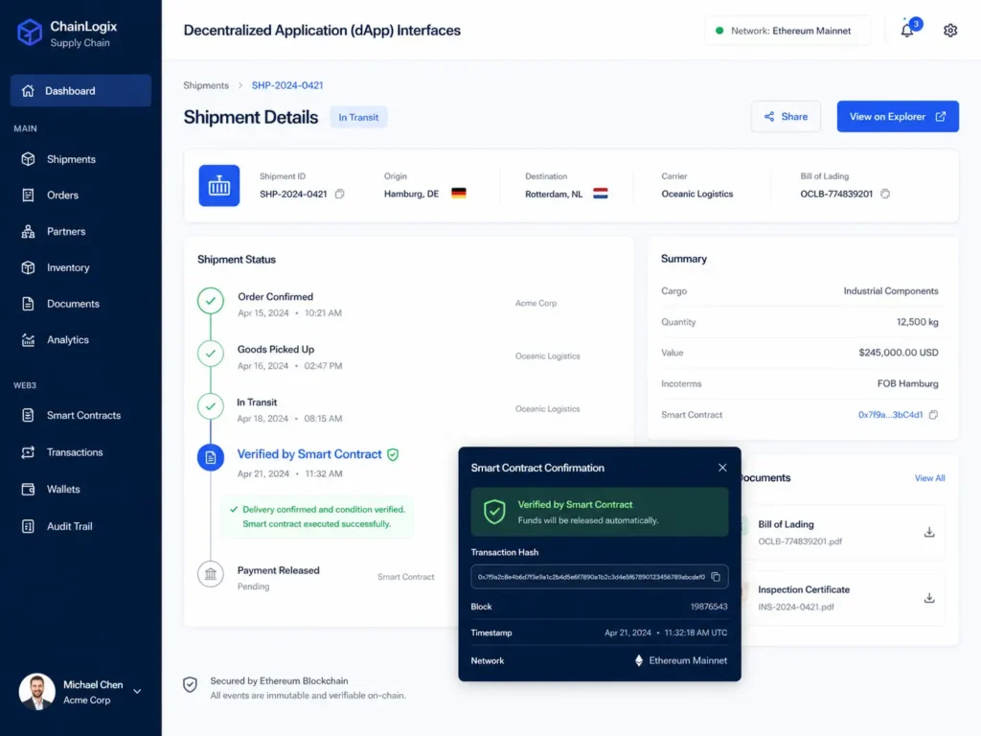This screenshot has width=981, height=736.
Task: Copy the Shipment ID SHP-2024-0421
Action: coord(340,194)
